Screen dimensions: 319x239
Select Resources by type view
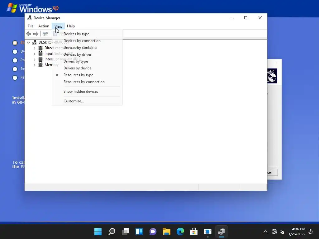[87, 75]
